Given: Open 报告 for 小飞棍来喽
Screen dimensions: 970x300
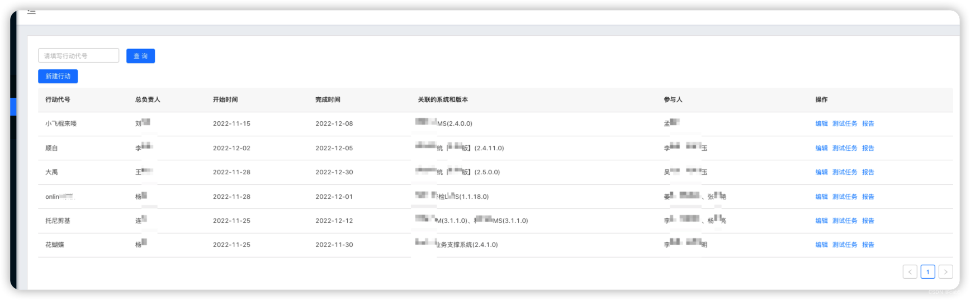Looking at the screenshot, I should point(868,124).
